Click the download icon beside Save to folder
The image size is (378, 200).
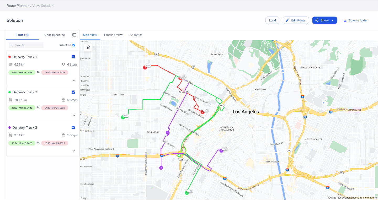tap(345, 20)
